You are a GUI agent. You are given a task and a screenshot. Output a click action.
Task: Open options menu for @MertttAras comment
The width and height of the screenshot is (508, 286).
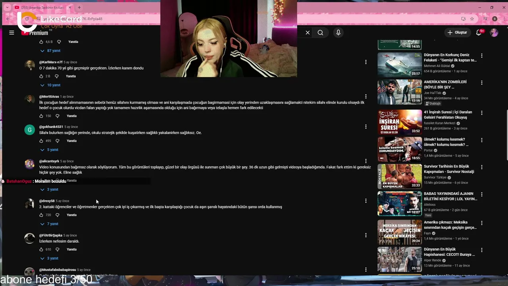366,97
